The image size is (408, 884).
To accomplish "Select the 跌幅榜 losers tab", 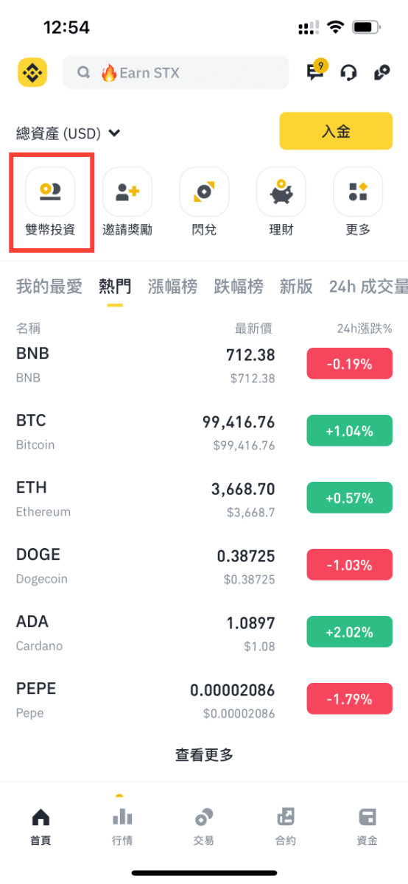I will point(239,287).
